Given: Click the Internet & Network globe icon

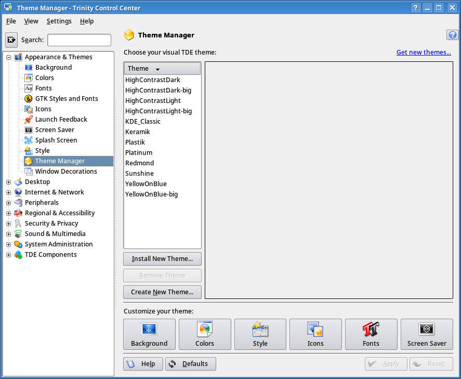Looking at the screenshot, I should (18, 192).
